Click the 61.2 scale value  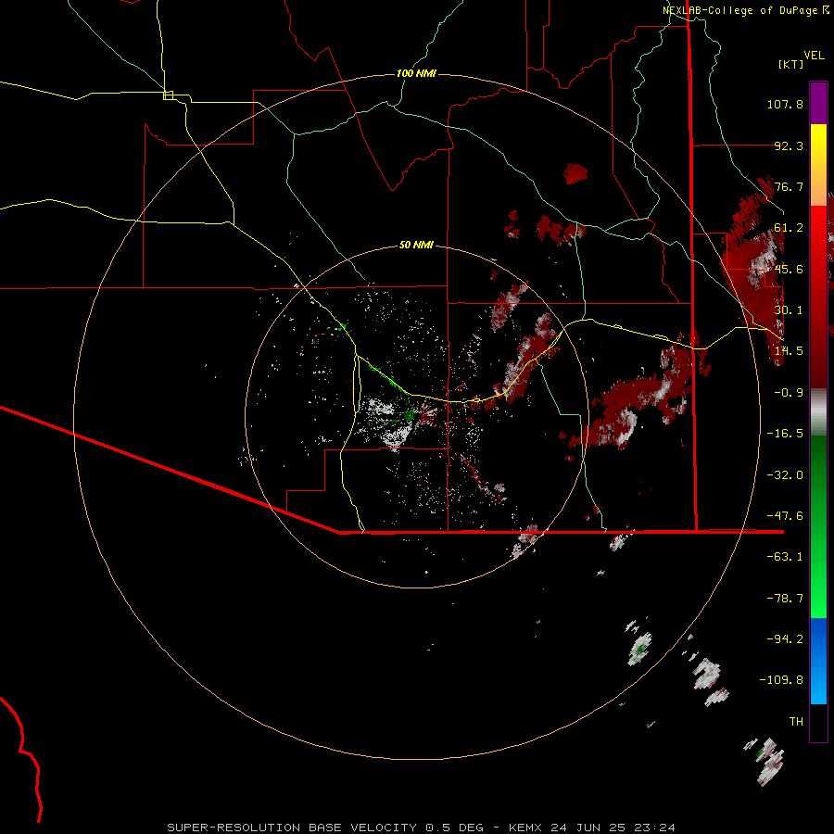[789, 228]
